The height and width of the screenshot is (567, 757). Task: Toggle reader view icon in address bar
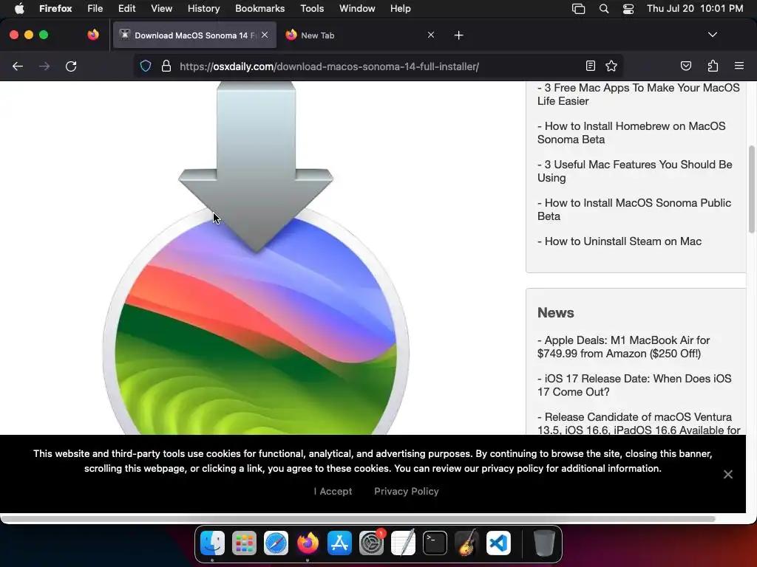coord(590,66)
